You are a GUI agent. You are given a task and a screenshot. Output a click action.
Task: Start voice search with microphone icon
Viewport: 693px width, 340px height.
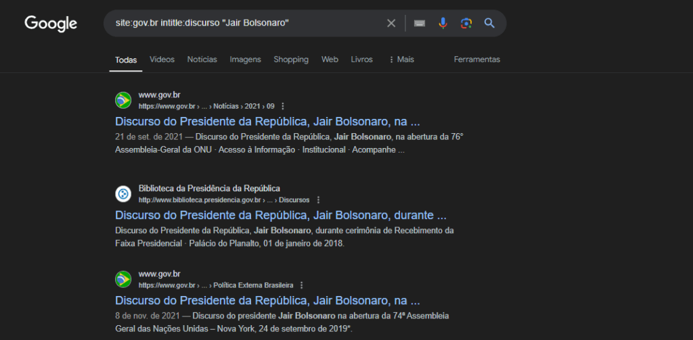point(443,24)
